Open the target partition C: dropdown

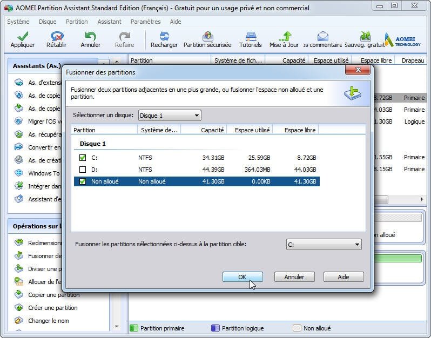click(324, 244)
